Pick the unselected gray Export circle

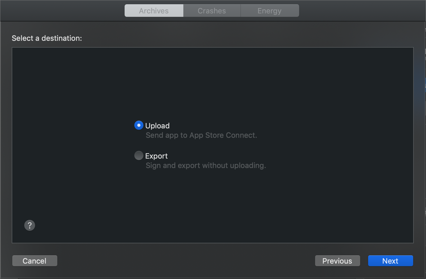(139, 155)
